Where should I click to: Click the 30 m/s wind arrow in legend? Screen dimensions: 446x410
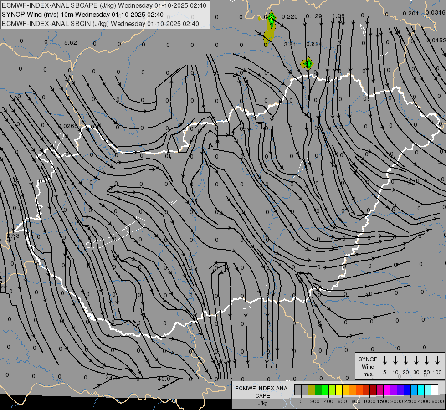(416, 360)
